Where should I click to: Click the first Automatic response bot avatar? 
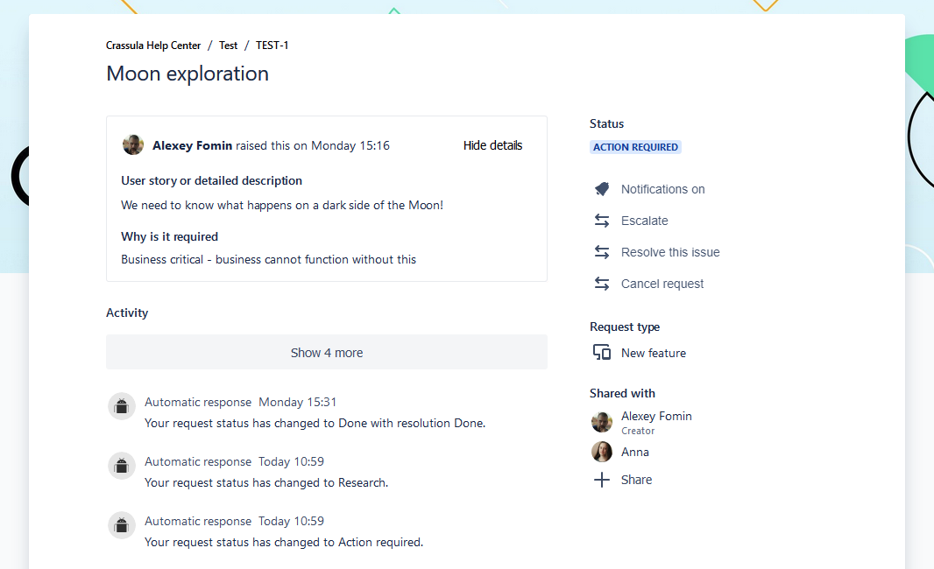[122, 406]
